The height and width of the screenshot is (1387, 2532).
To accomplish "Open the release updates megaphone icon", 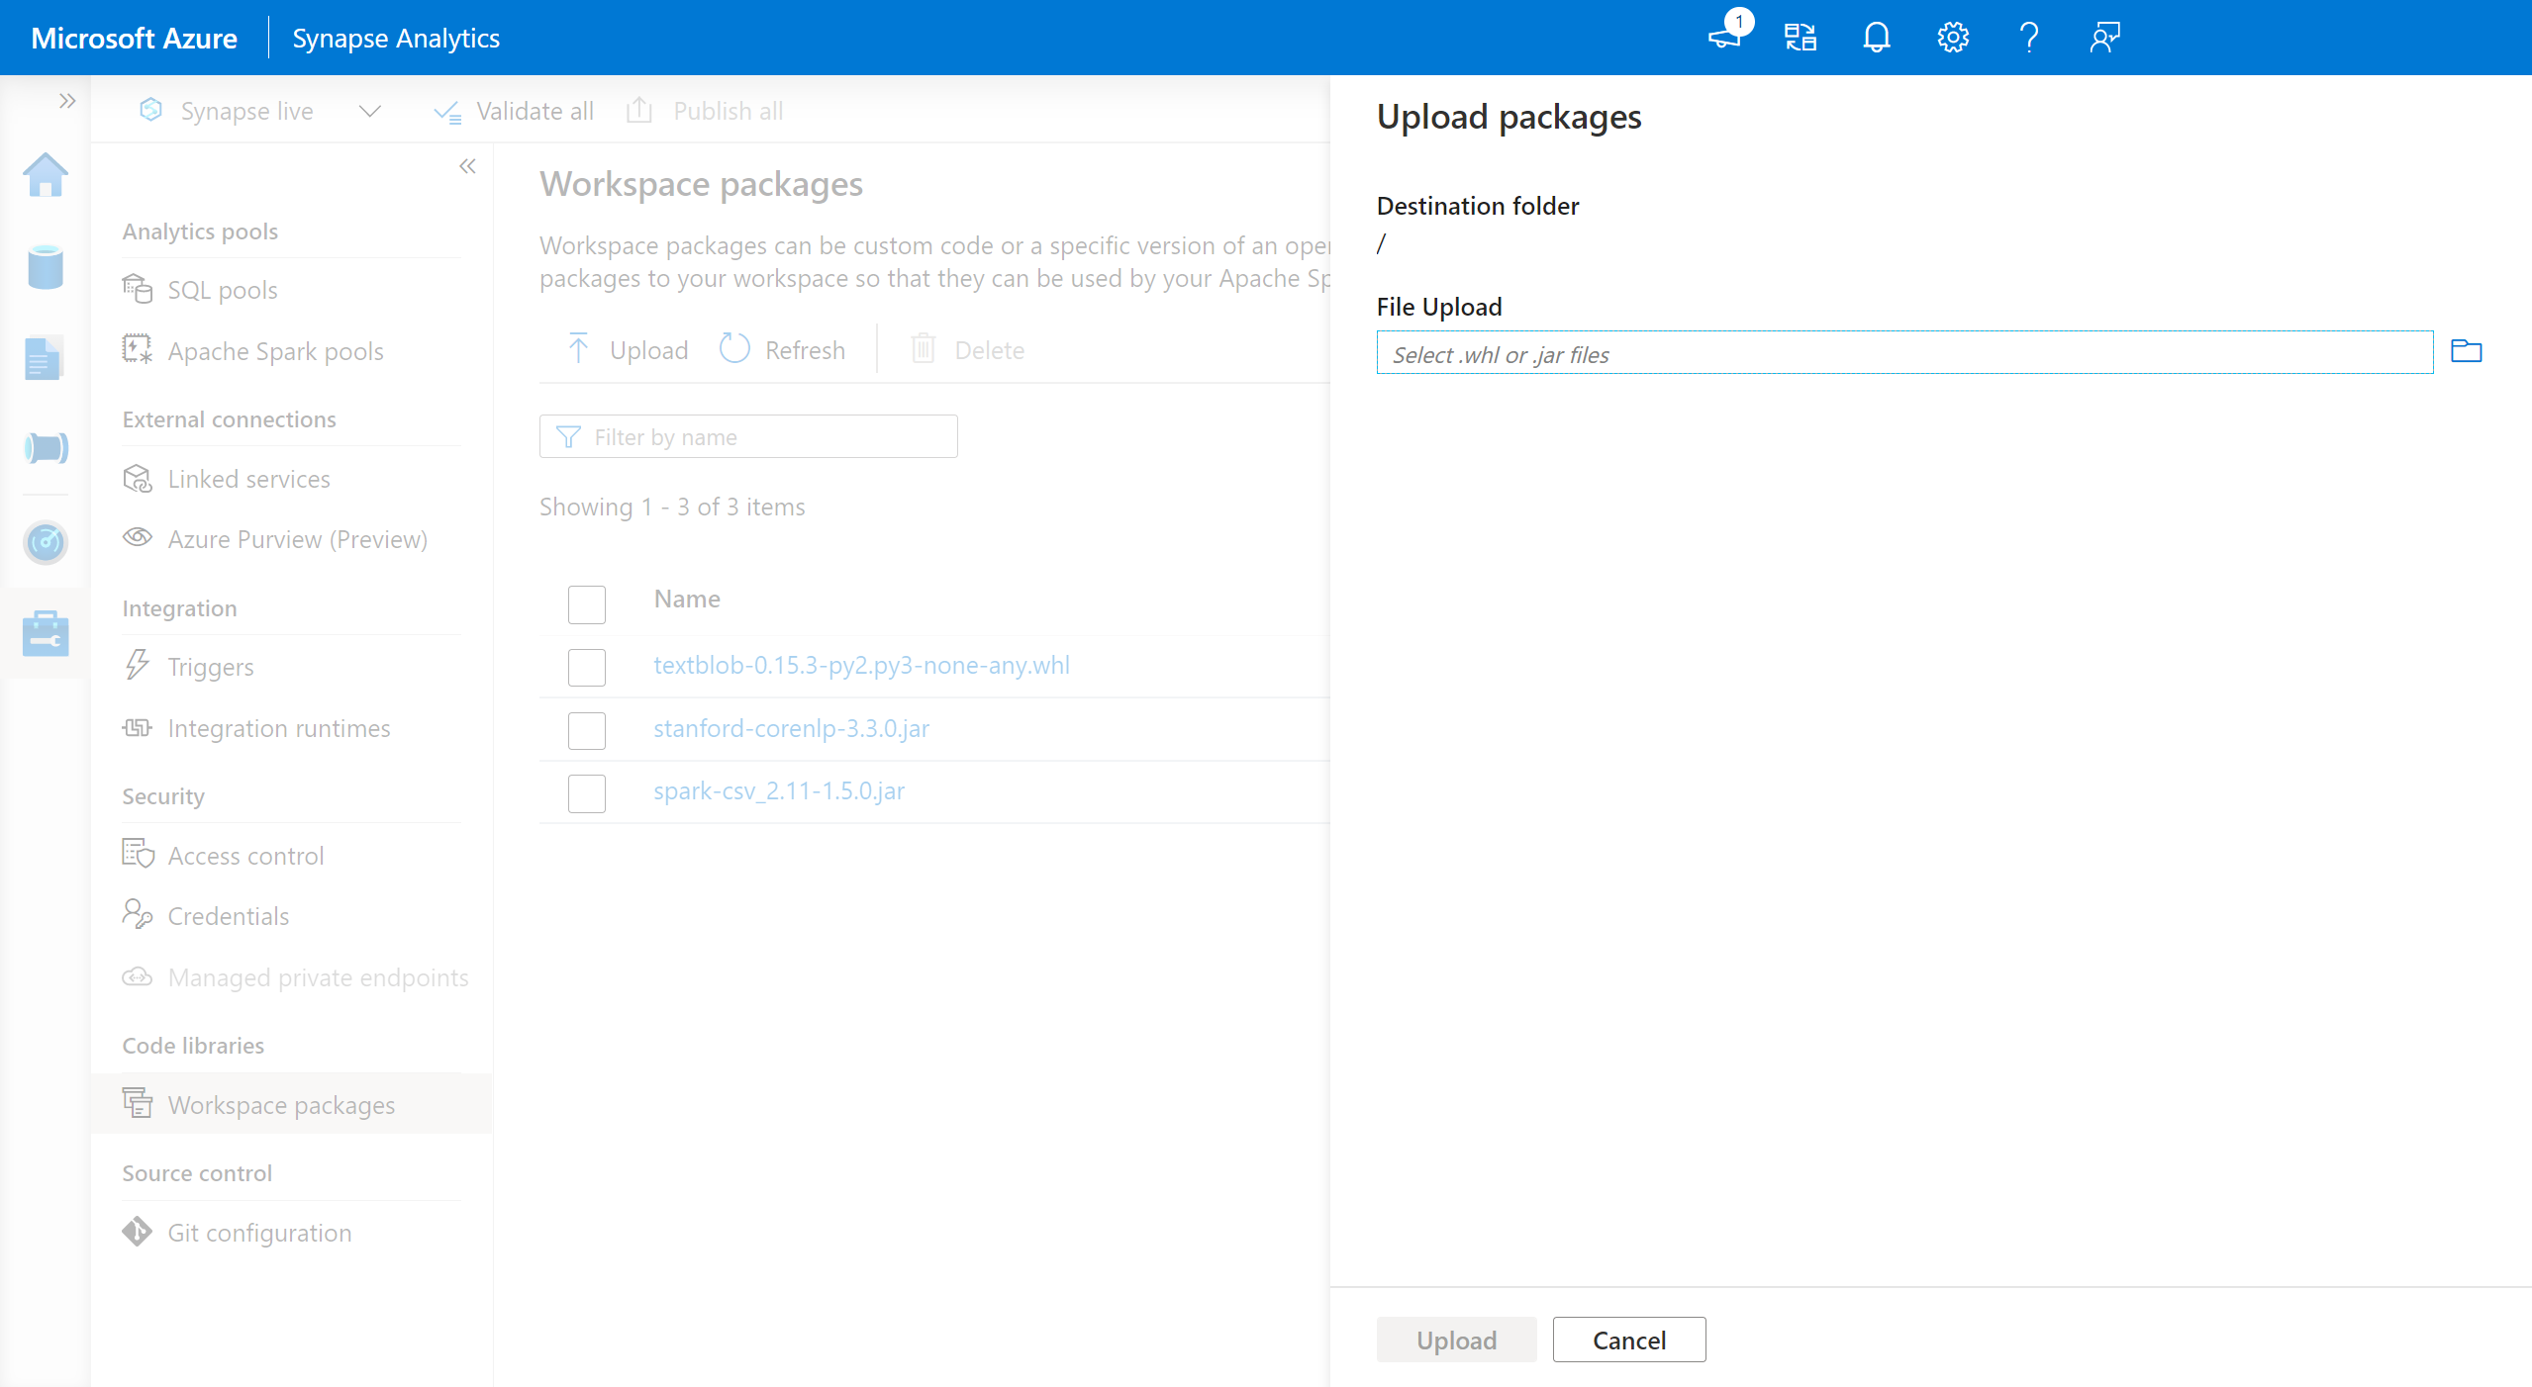I will 1725,38.
